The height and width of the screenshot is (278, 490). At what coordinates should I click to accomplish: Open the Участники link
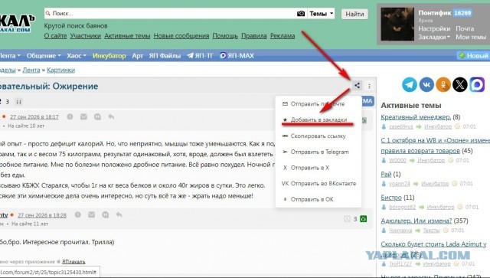85,36
